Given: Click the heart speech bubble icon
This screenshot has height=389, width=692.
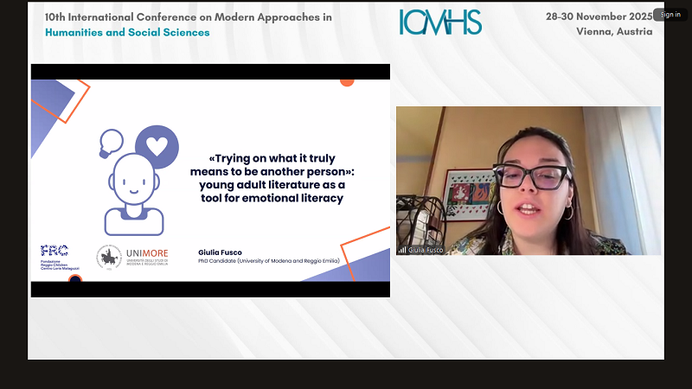Looking at the screenshot, I should click(x=156, y=145).
